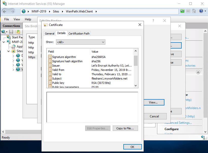Click the Up folder icon in Connections toolbar
This screenshot has width=208, height=153.
coord(18,32)
